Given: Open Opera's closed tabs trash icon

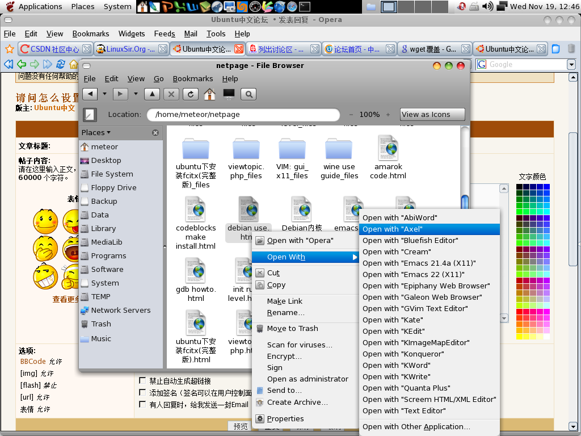Looking at the screenshot, I should click(x=571, y=49).
